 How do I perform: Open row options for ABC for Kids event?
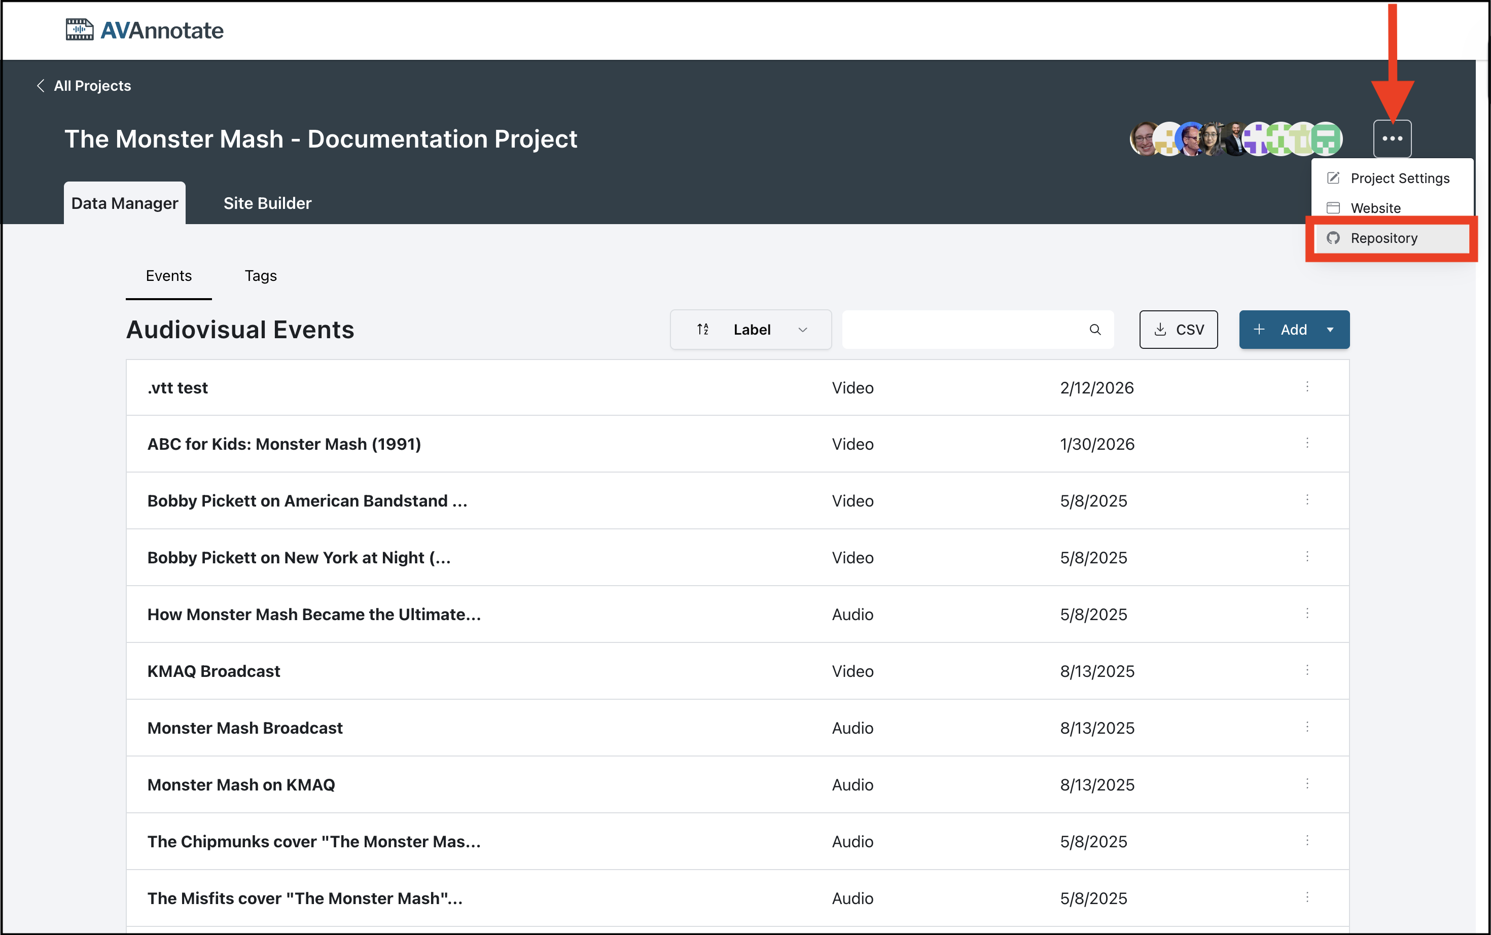pos(1307,443)
